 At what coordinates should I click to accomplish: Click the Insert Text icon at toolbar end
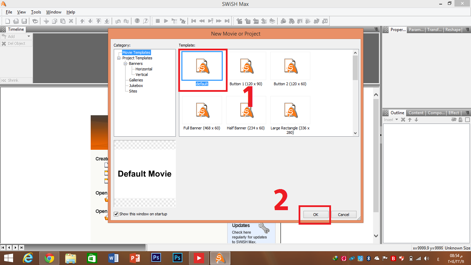(x=325, y=21)
